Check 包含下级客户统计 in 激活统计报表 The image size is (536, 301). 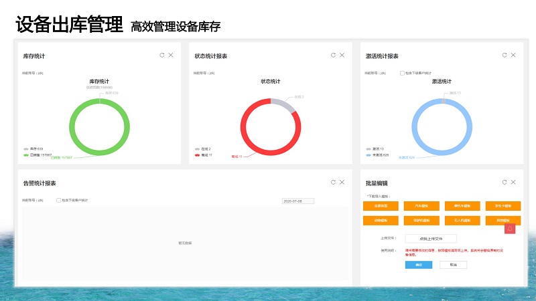[402, 73]
